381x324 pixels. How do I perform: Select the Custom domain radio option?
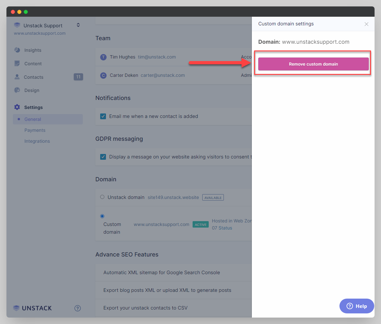(x=102, y=216)
